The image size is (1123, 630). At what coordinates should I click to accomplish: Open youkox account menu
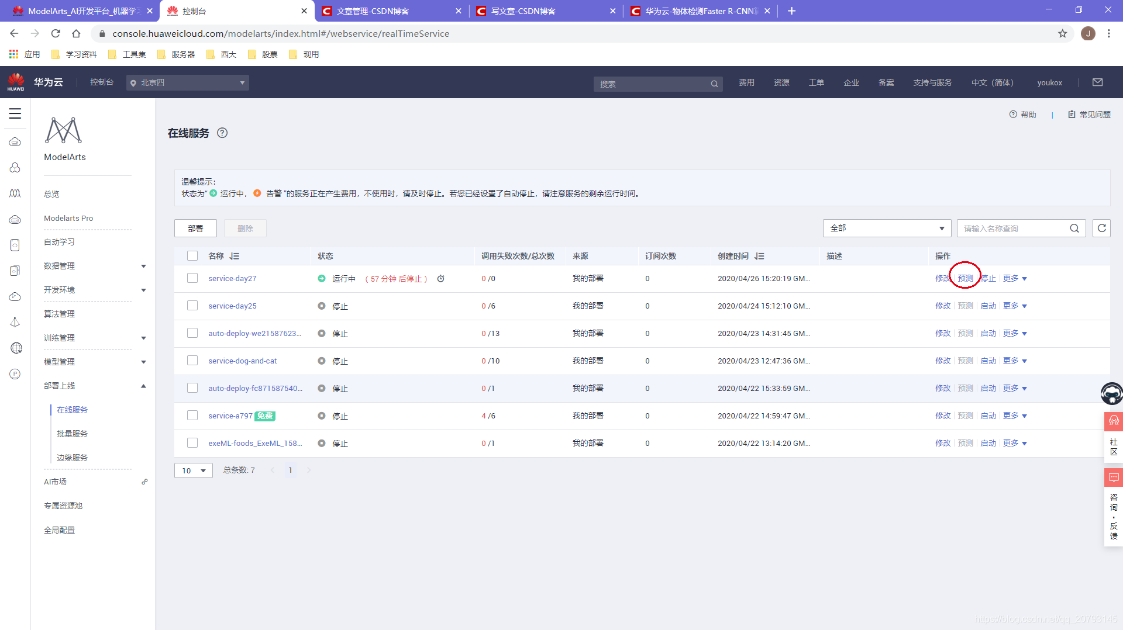[1049, 82]
